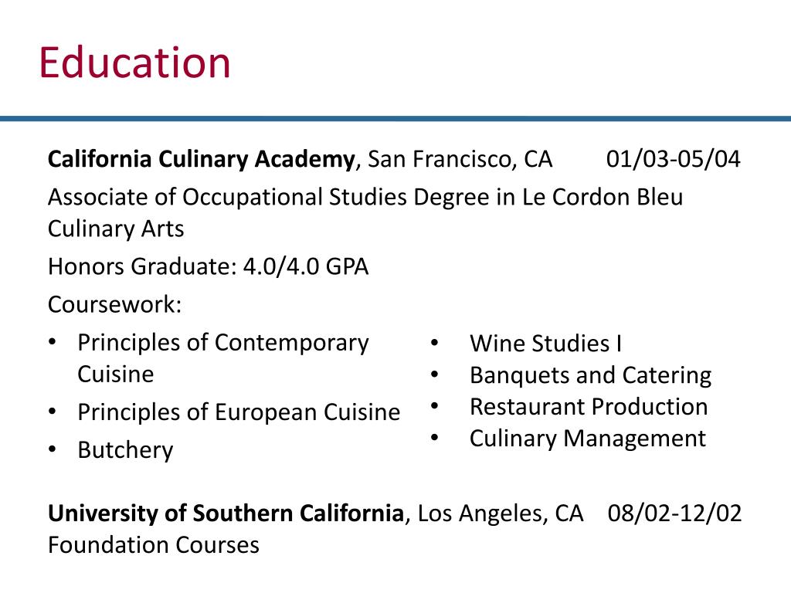
Task: Click the Foundation Courses text
Action: click(x=153, y=545)
